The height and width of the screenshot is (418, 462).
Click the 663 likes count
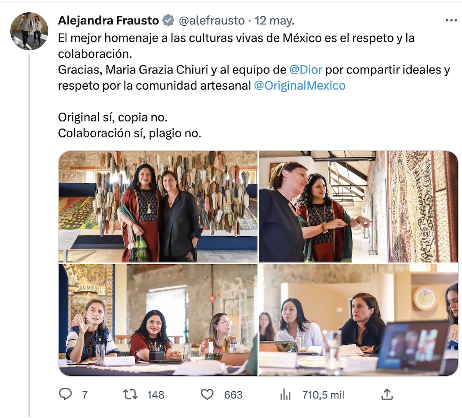coord(233,395)
